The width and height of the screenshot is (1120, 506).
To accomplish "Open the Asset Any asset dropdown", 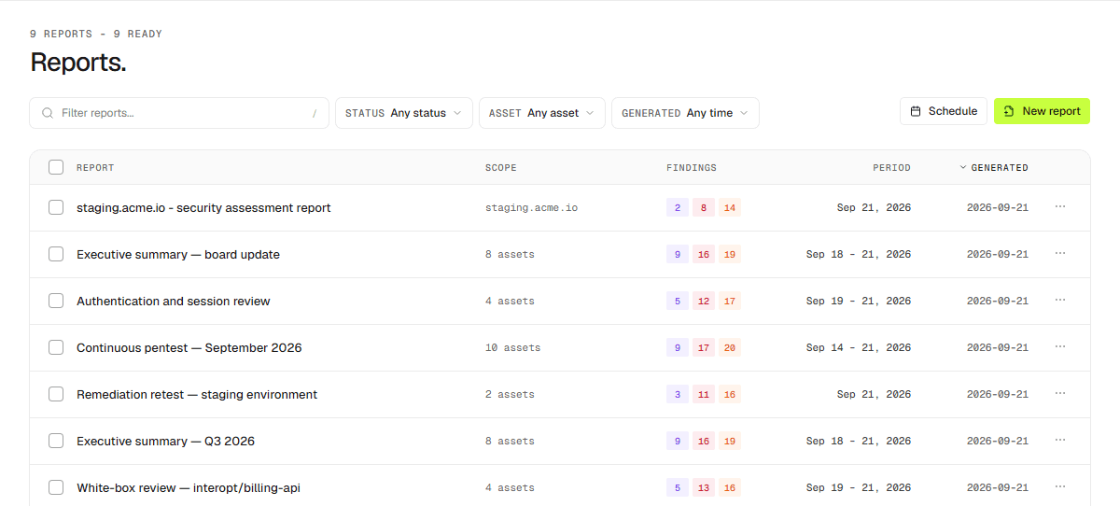I will click(542, 113).
